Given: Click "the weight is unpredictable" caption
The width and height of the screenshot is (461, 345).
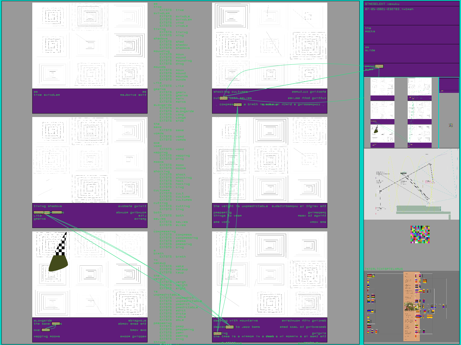Looking at the screenshot, I should (x=241, y=206).
